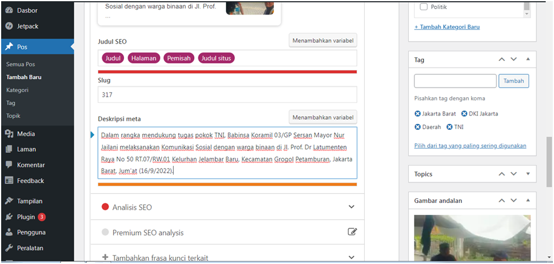Open the Premium SEO analysis section
The height and width of the screenshot is (264, 554).
point(227,232)
